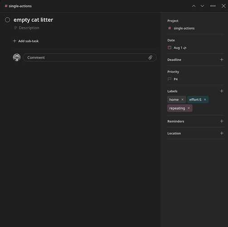The height and width of the screenshot is (227, 228).
Task: Click the Labels heading
Action: click(x=172, y=91)
